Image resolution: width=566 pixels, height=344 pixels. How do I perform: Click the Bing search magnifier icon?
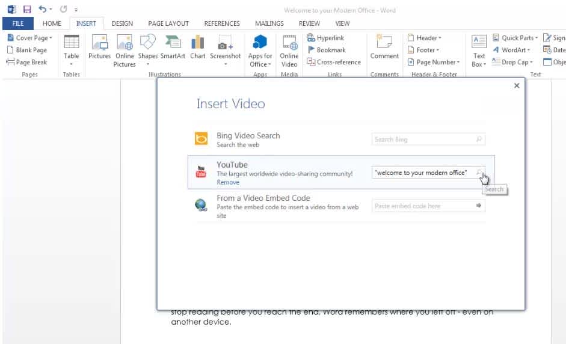click(x=479, y=140)
